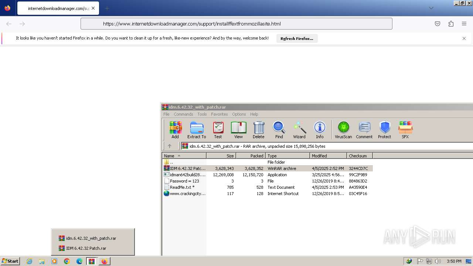Click the WinRAR taskbar button
Image resolution: width=473 pixels, height=266 pixels.
pos(92,261)
